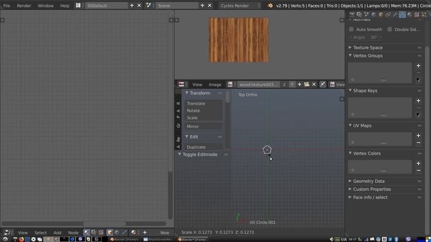This screenshot has width=431, height=242.
Task: Click the Scale tool button
Action: coord(203,118)
